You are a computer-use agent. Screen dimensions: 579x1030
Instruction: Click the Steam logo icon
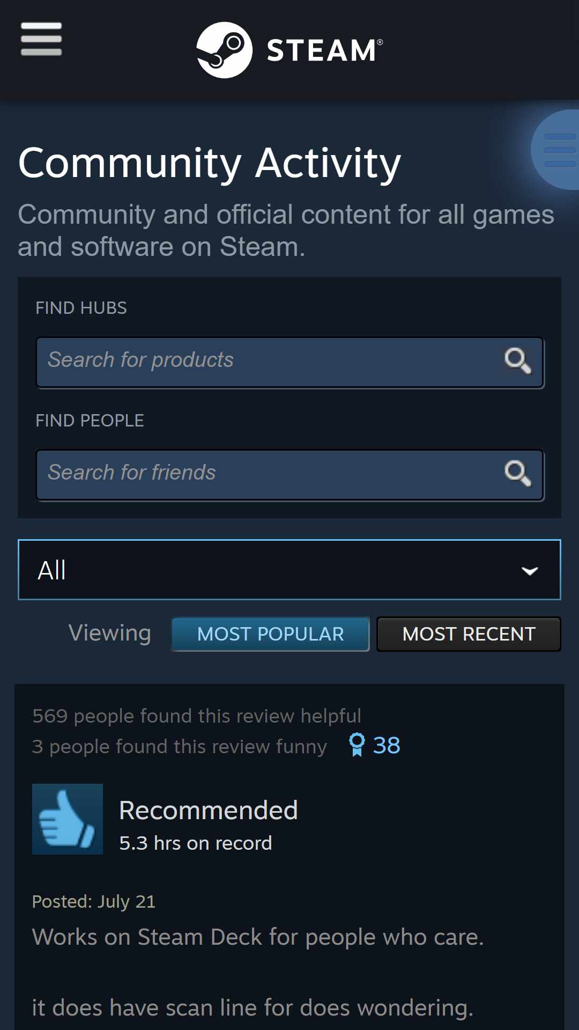coord(224,50)
